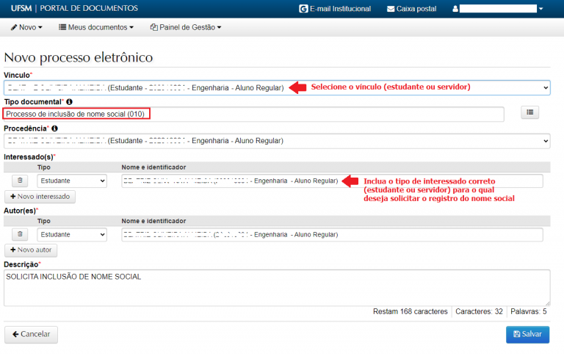Open the Painel de Gestão menu
This screenshot has width=564, height=356.
point(185,27)
